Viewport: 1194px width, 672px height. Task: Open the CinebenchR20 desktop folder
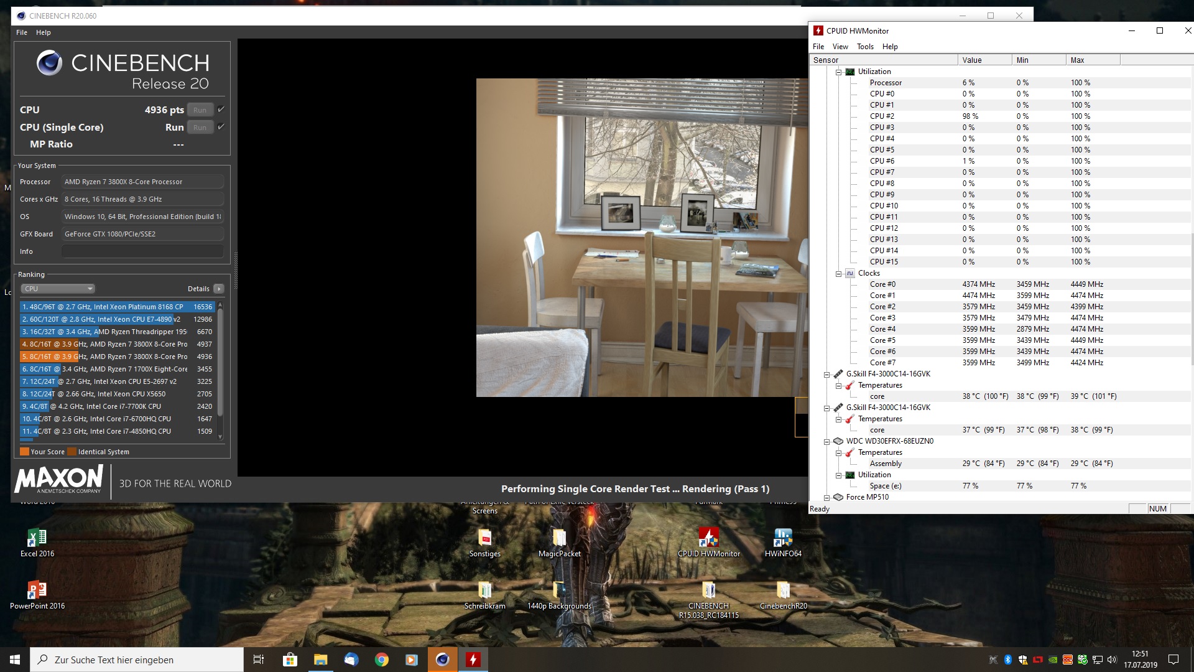point(783,591)
